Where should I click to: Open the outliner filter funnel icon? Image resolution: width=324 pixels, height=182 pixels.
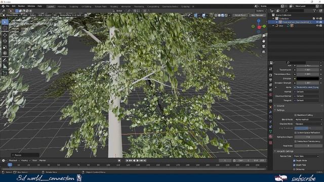pos(314,11)
